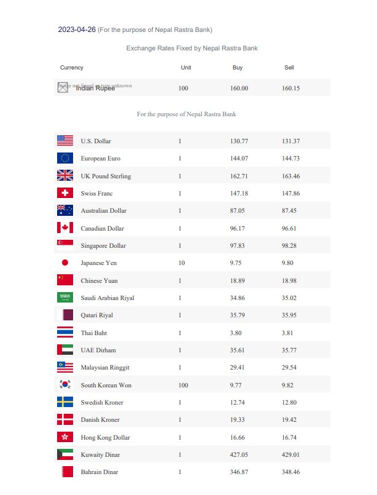The height and width of the screenshot is (495, 377).
Task: Click the Sell column header
Action: [289, 68]
